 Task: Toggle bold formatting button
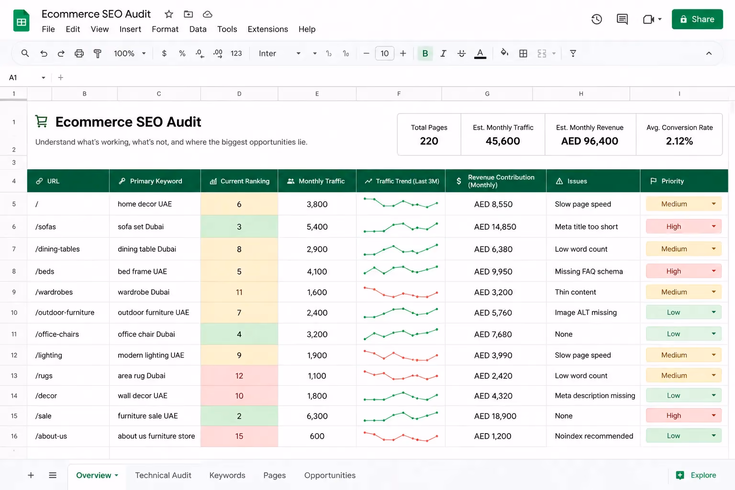click(x=425, y=54)
